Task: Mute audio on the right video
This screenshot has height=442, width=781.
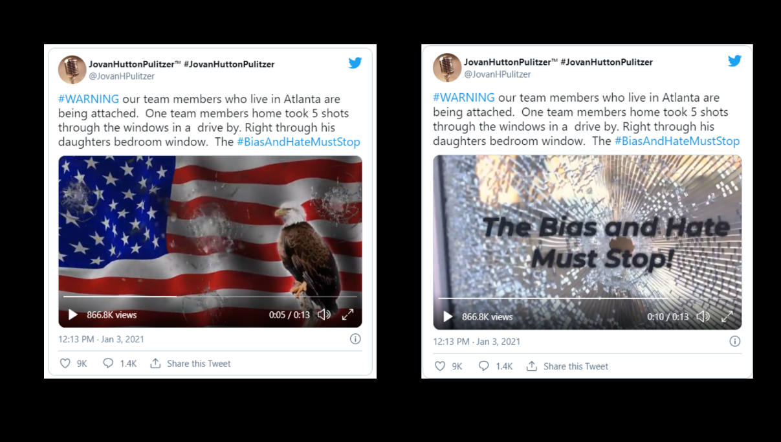Action: tap(703, 316)
